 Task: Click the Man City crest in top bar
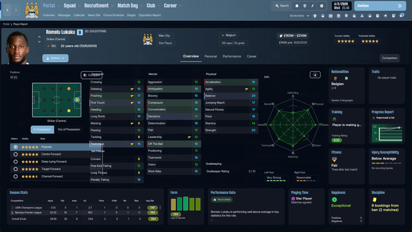point(32,10)
